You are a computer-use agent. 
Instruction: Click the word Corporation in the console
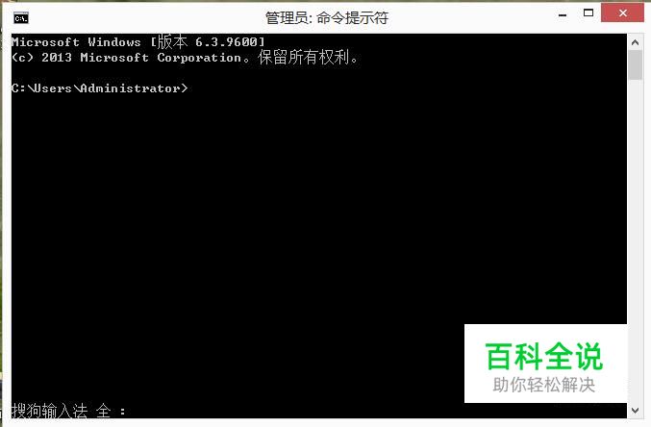[199, 58]
